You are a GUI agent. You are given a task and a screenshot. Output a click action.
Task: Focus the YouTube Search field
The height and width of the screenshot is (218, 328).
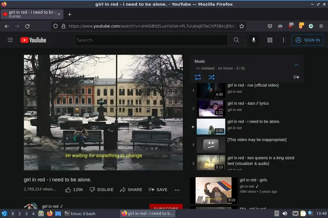click(x=151, y=40)
